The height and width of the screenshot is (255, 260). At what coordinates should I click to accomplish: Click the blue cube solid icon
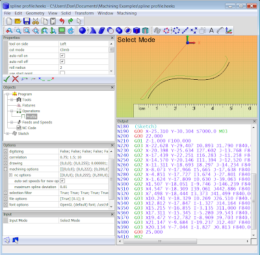pyautogui.click(x=136, y=30)
